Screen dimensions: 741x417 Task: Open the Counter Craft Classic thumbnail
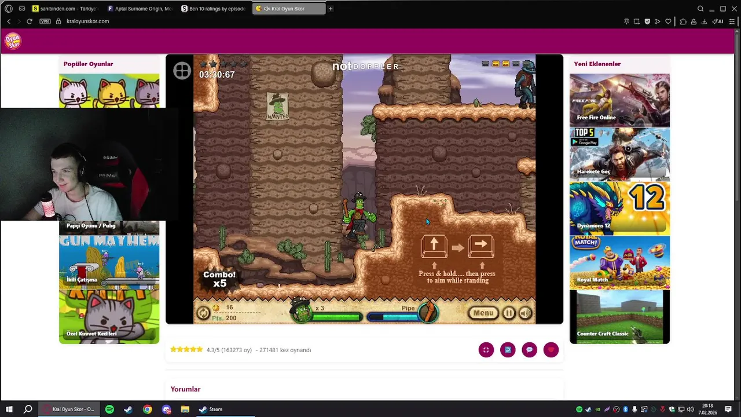619,317
